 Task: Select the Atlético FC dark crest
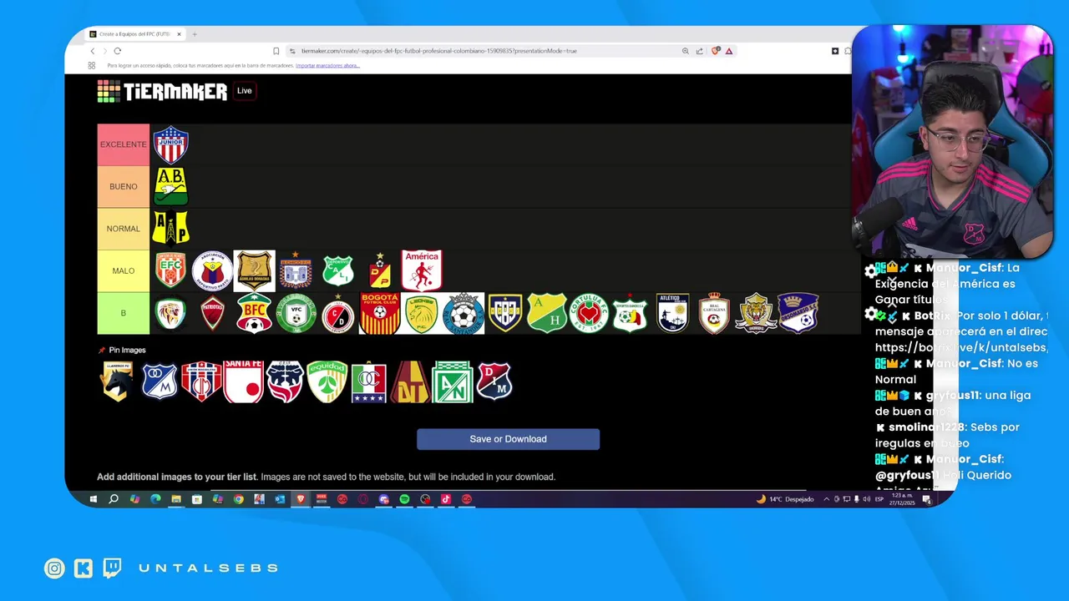pos(672,313)
